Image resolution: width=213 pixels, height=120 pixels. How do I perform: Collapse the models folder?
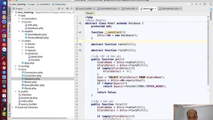coord(19,31)
